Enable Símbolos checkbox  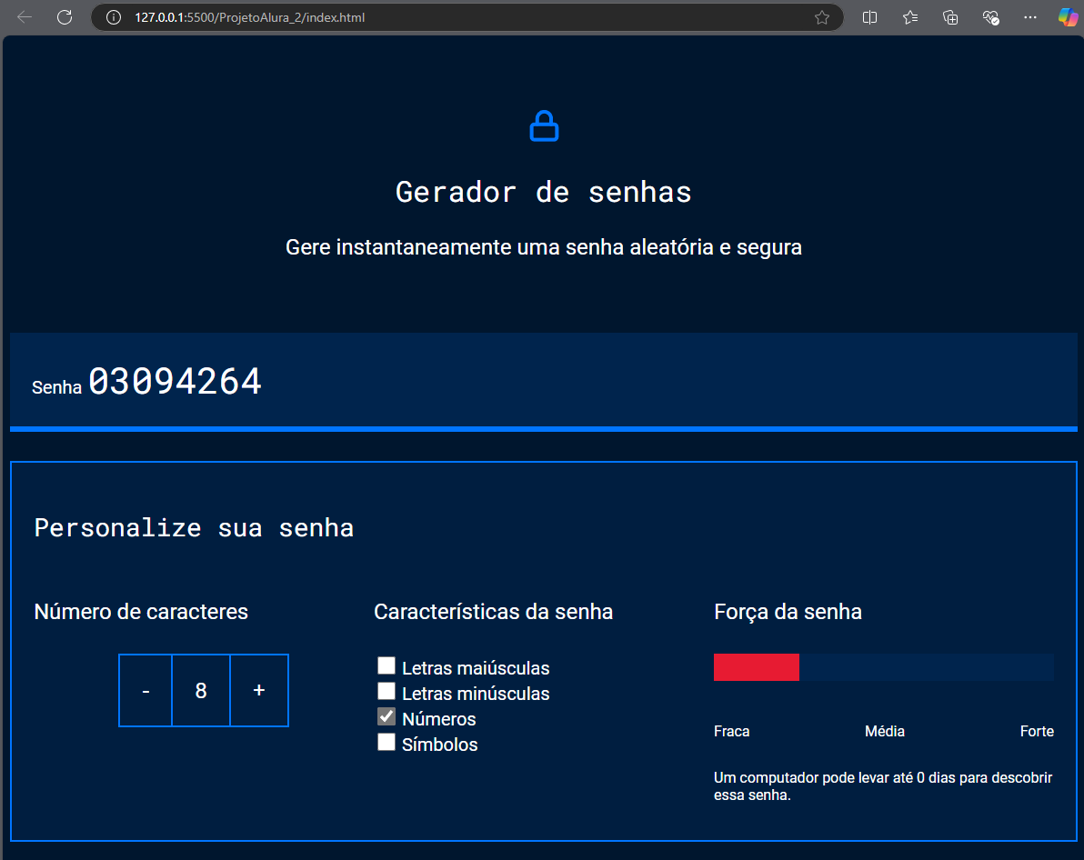(386, 743)
